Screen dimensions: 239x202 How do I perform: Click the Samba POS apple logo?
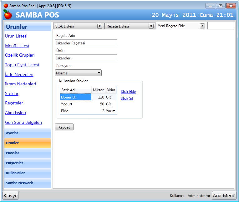[8, 15]
